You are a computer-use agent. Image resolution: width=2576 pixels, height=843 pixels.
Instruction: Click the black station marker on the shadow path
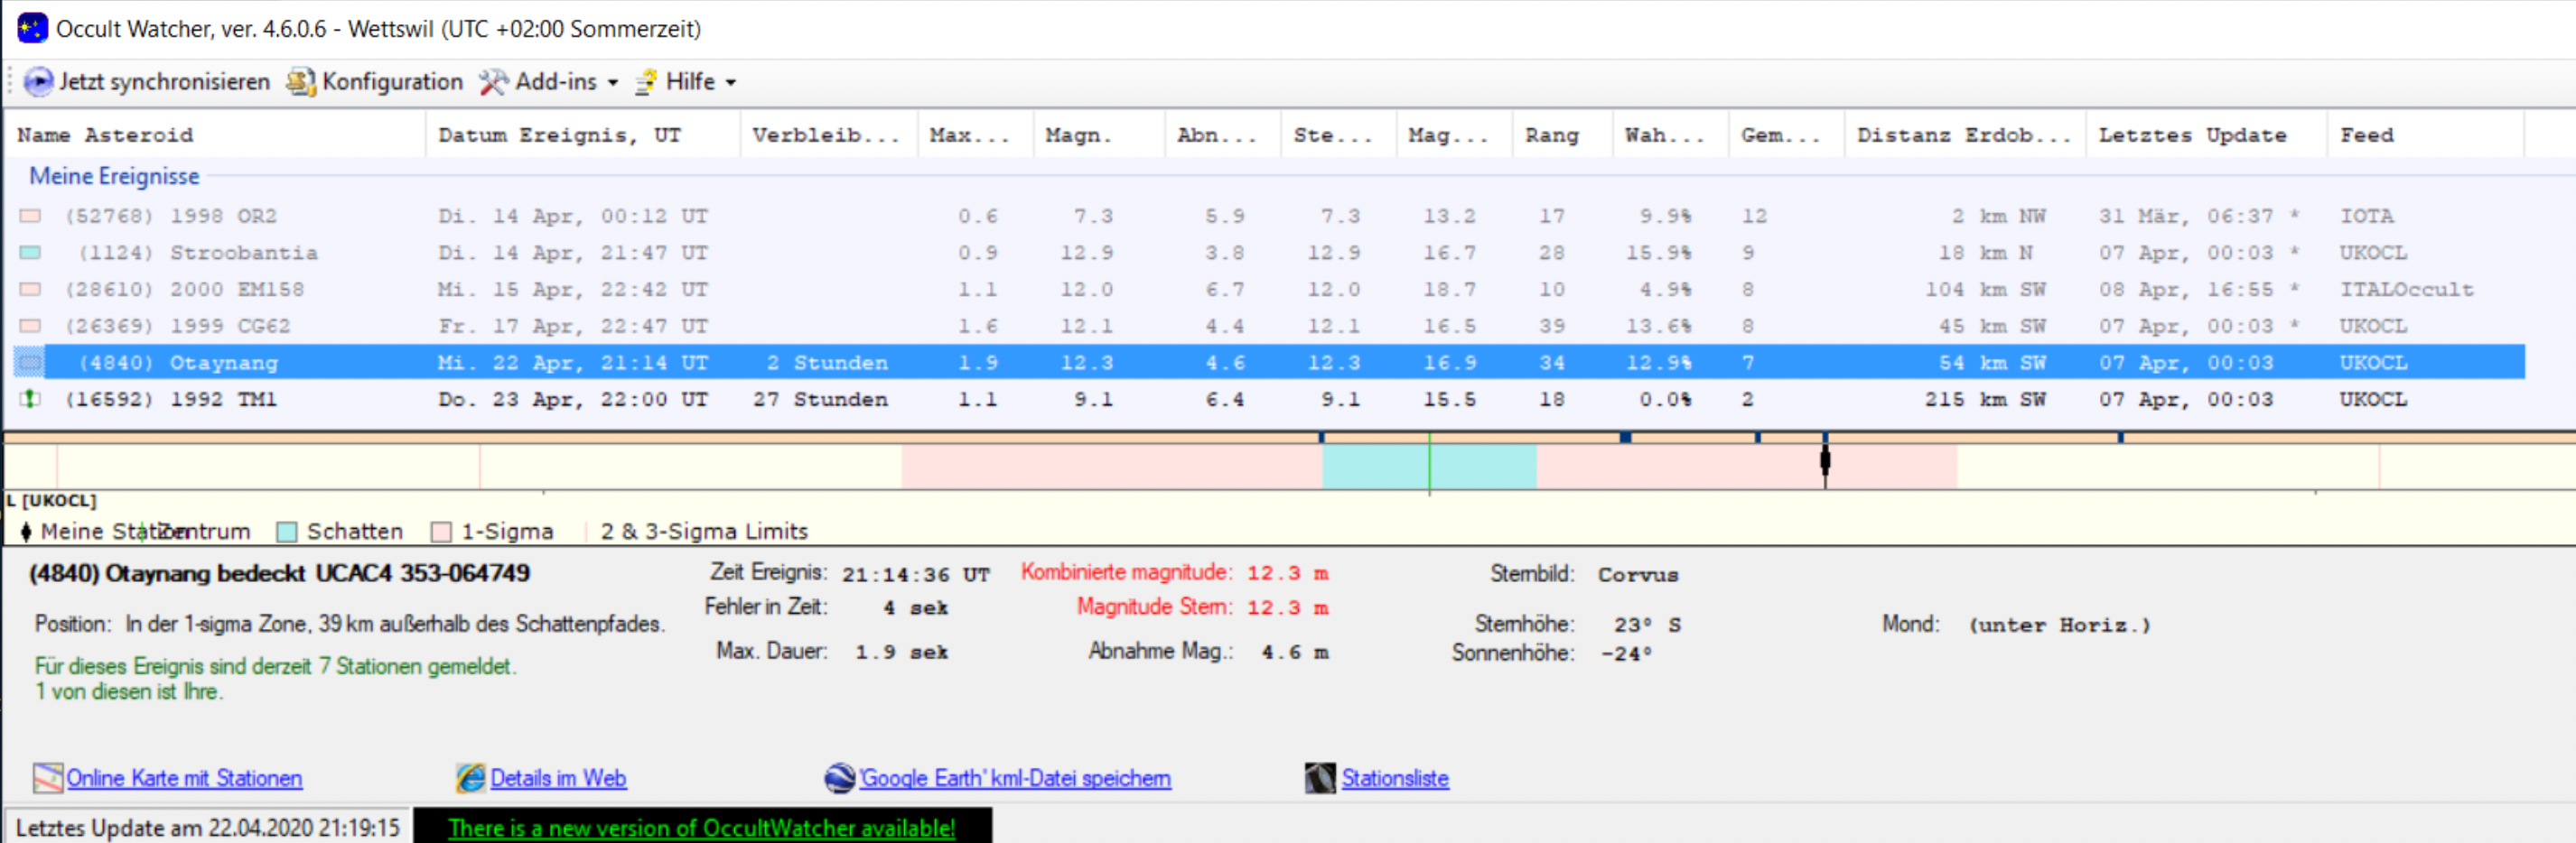point(1825,461)
